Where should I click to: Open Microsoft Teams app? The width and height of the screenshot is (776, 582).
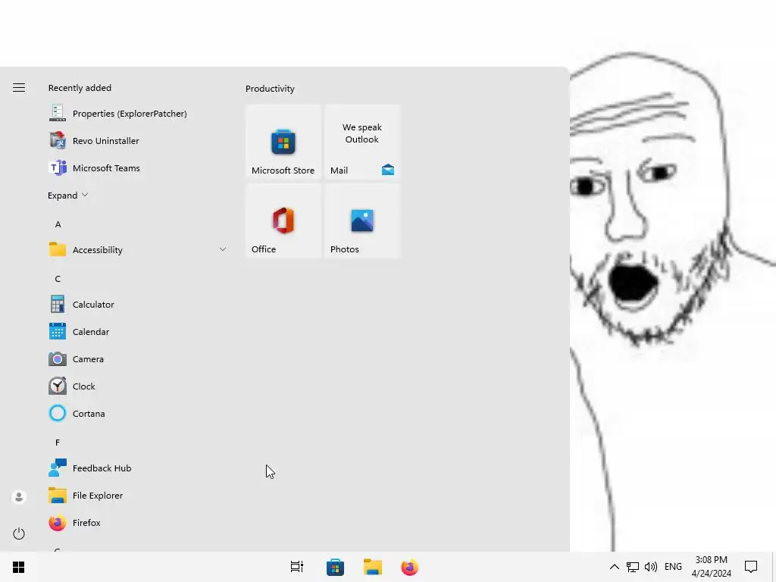point(138,167)
